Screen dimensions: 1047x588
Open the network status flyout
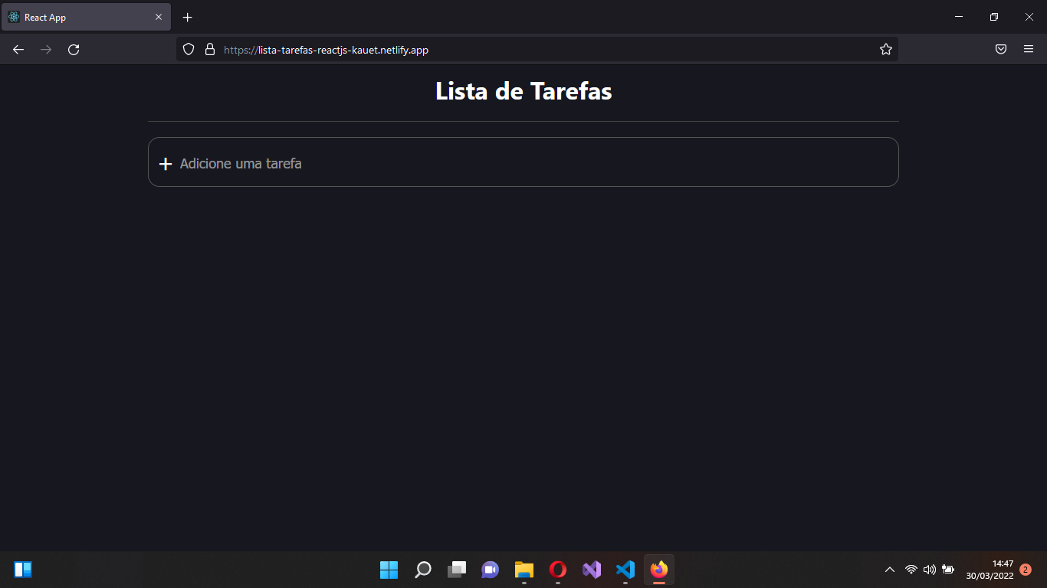[x=911, y=570]
